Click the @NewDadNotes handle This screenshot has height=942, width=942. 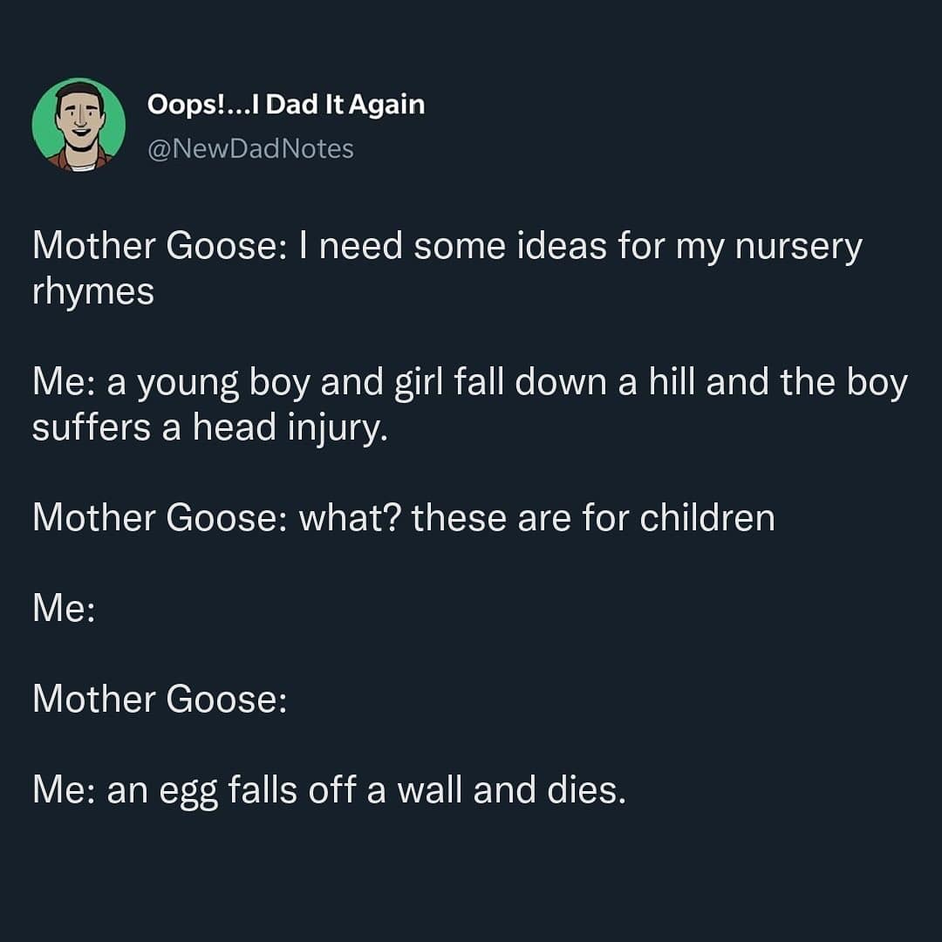[250, 149]
